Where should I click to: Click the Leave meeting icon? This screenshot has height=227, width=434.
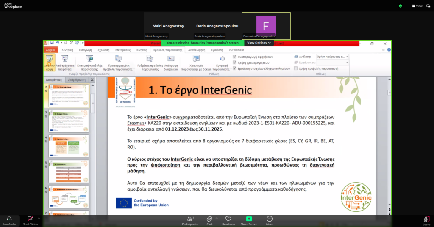[426, 219]
